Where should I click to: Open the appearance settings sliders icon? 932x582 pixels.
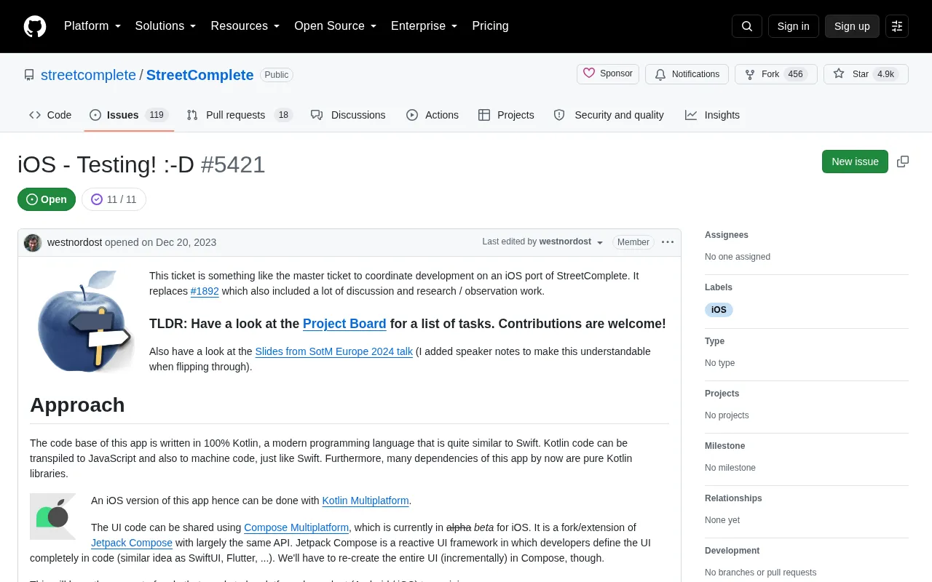coord(897,26)
